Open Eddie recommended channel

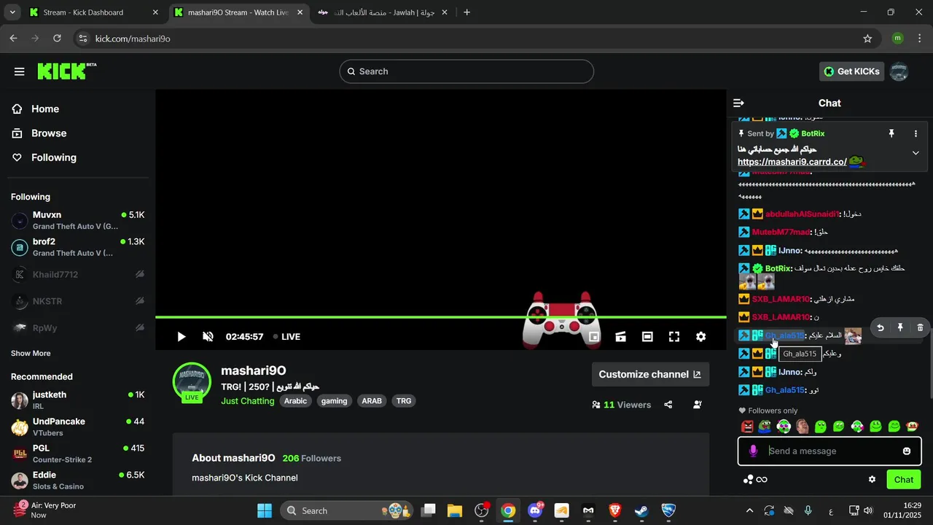point(77,481)
